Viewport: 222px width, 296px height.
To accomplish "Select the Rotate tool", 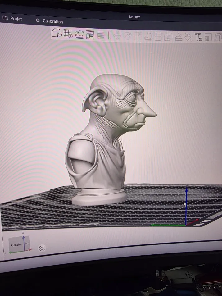I will (127, 36).
